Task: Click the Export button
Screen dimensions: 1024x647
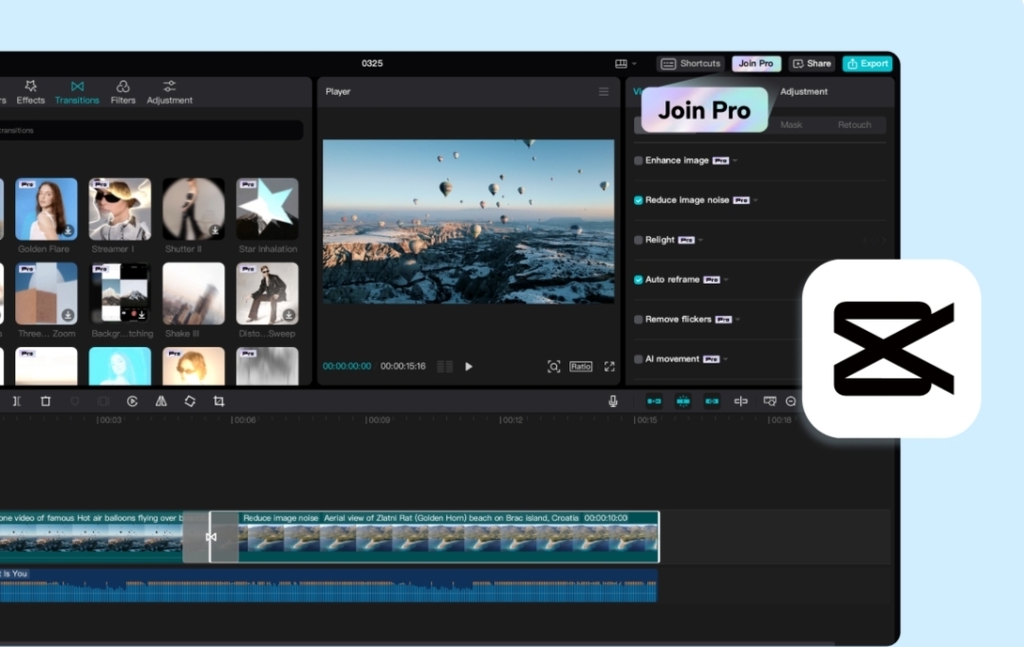Action: click(x=867, y=64)
